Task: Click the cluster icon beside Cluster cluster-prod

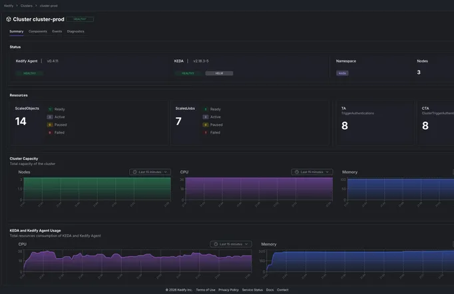Action: [x=9, y=19]
